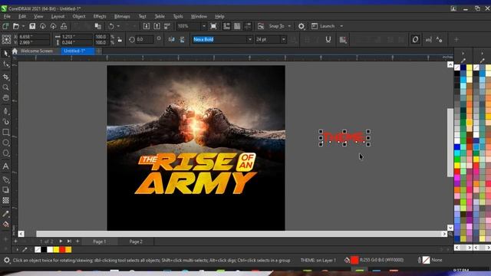Screen dimensions: 491x276
Task: Select the Rectangle tool
Action: 5,132
